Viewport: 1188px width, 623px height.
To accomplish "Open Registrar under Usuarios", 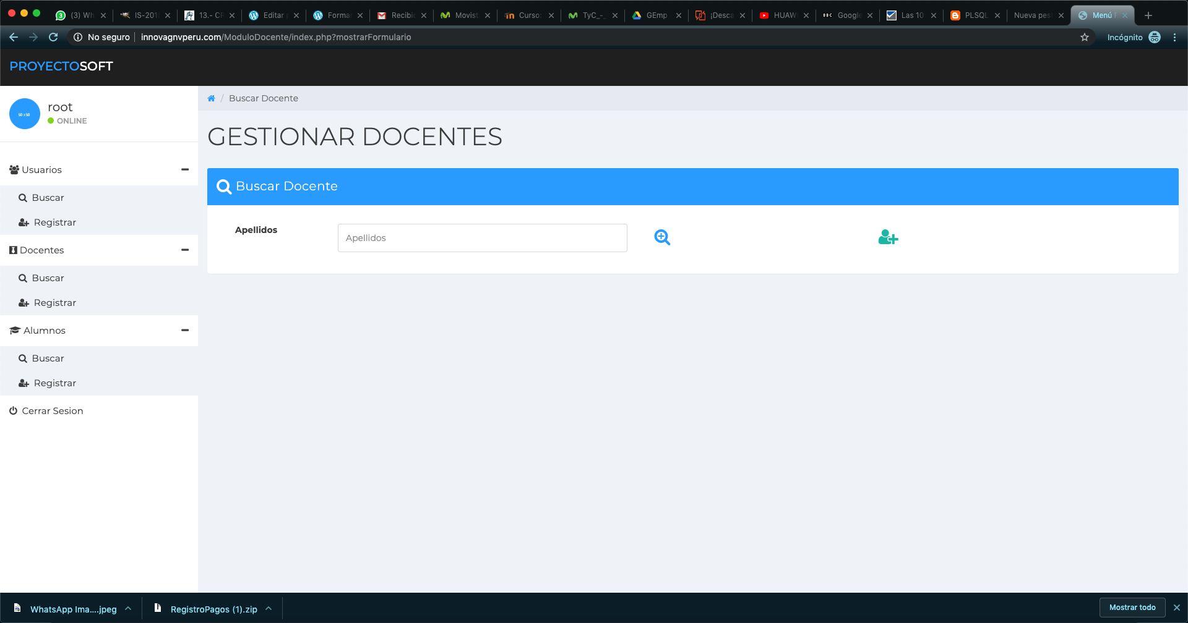I will [x=54, y=222].
